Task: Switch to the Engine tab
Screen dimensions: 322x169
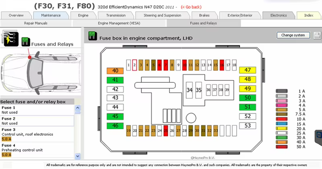Action: pyautogui.click(x=83, y=15)
